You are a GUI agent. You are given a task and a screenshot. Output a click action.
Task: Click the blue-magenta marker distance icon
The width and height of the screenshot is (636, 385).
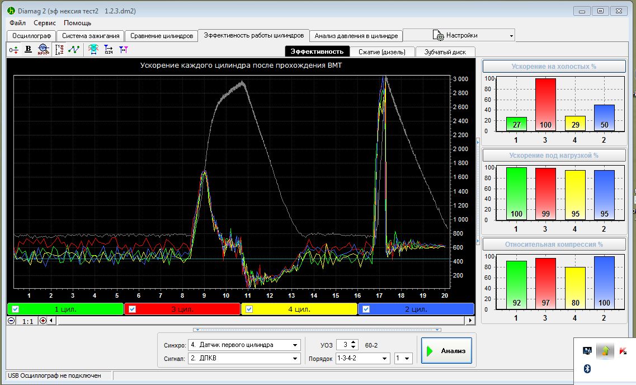coord(123,49)
